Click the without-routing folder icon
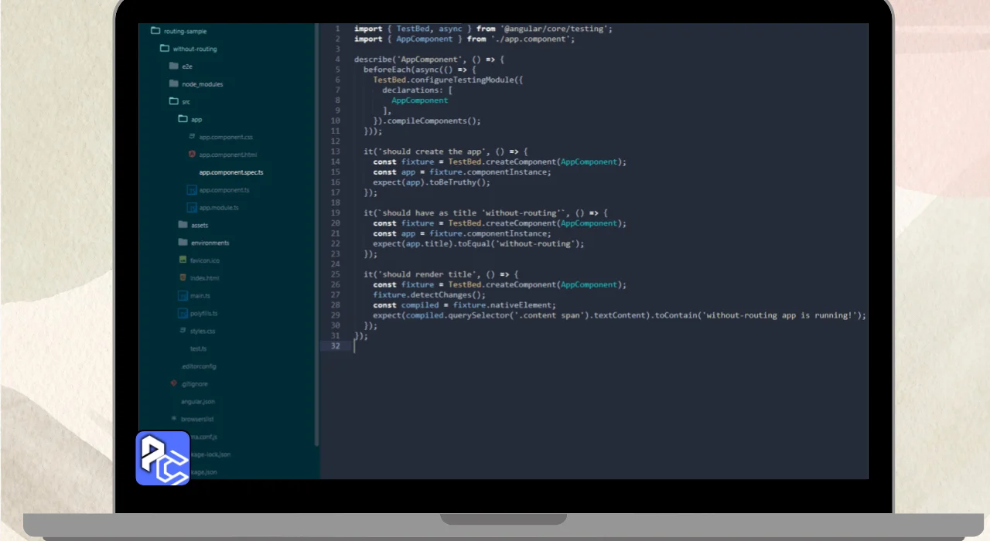Viewport: 990px width, 541px height. (164, 49)
